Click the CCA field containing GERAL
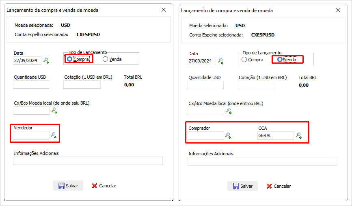 (275, 135)
